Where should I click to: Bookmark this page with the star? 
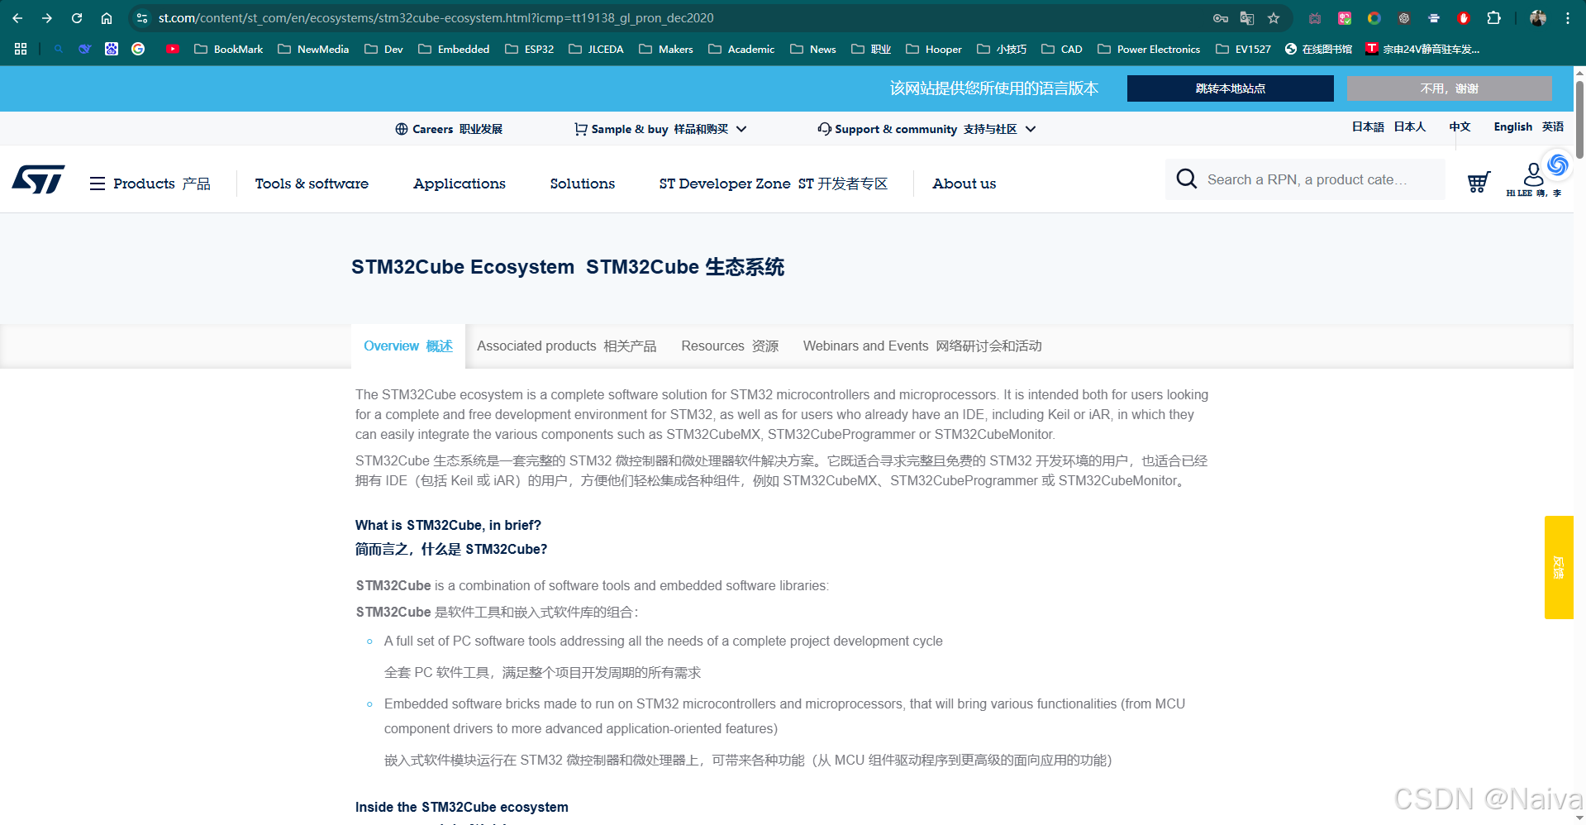coord(1274,18)
